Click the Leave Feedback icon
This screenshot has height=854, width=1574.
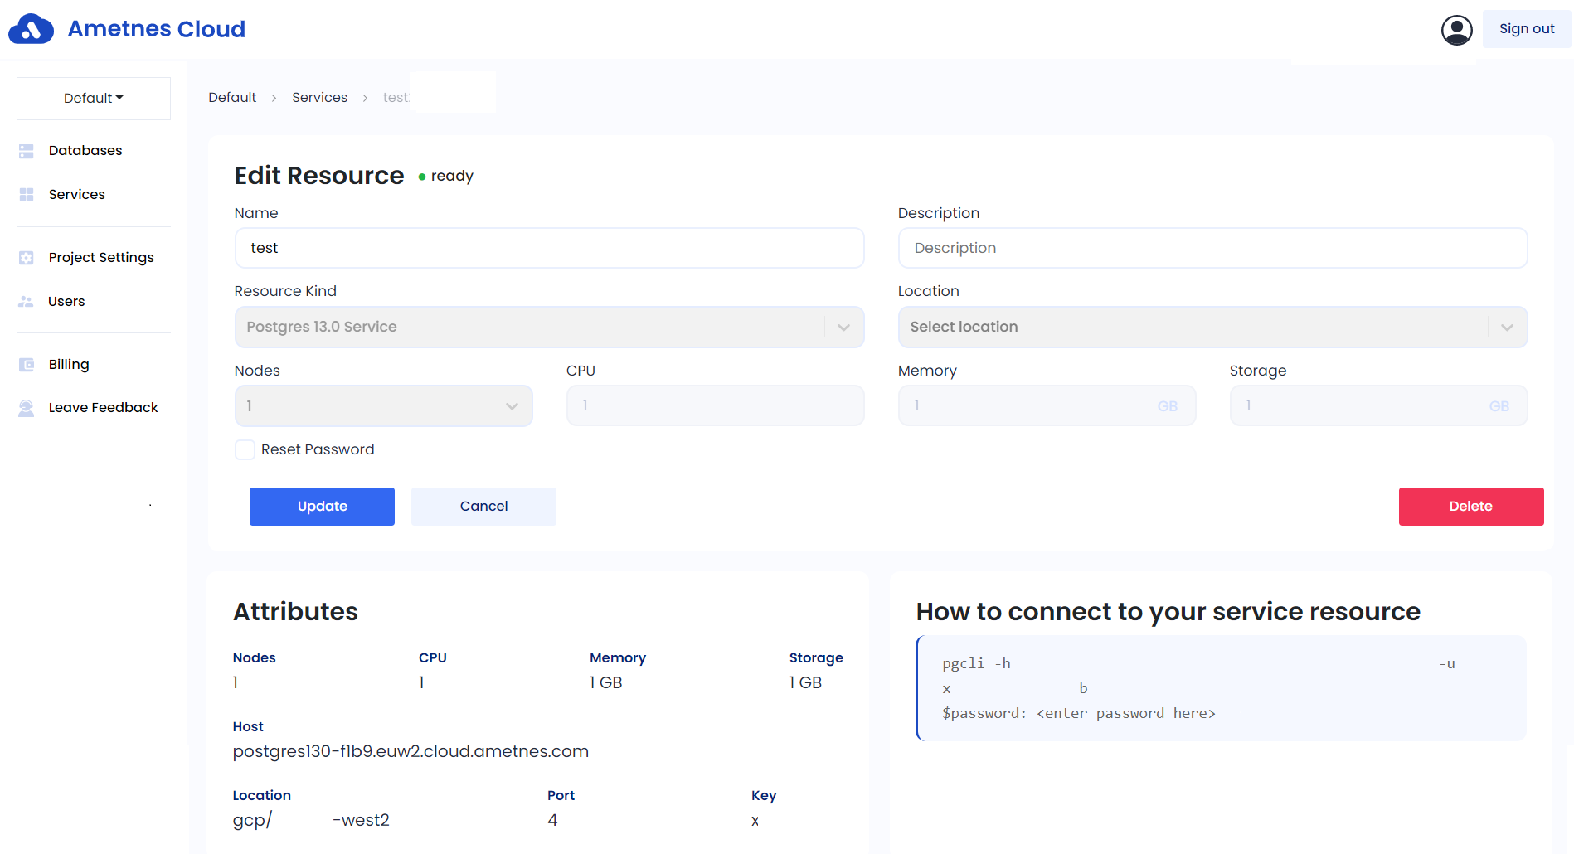27,408
